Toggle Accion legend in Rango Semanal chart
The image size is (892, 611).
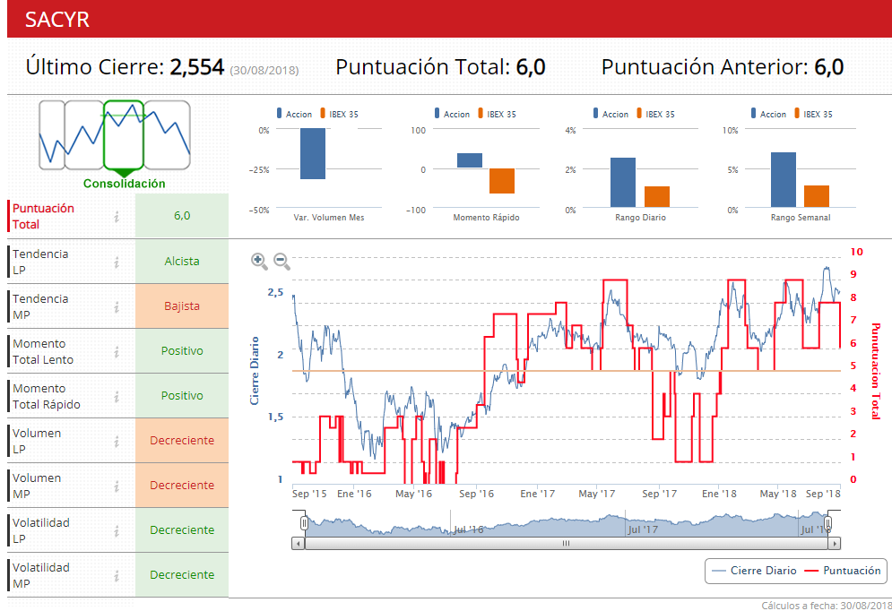768,114
